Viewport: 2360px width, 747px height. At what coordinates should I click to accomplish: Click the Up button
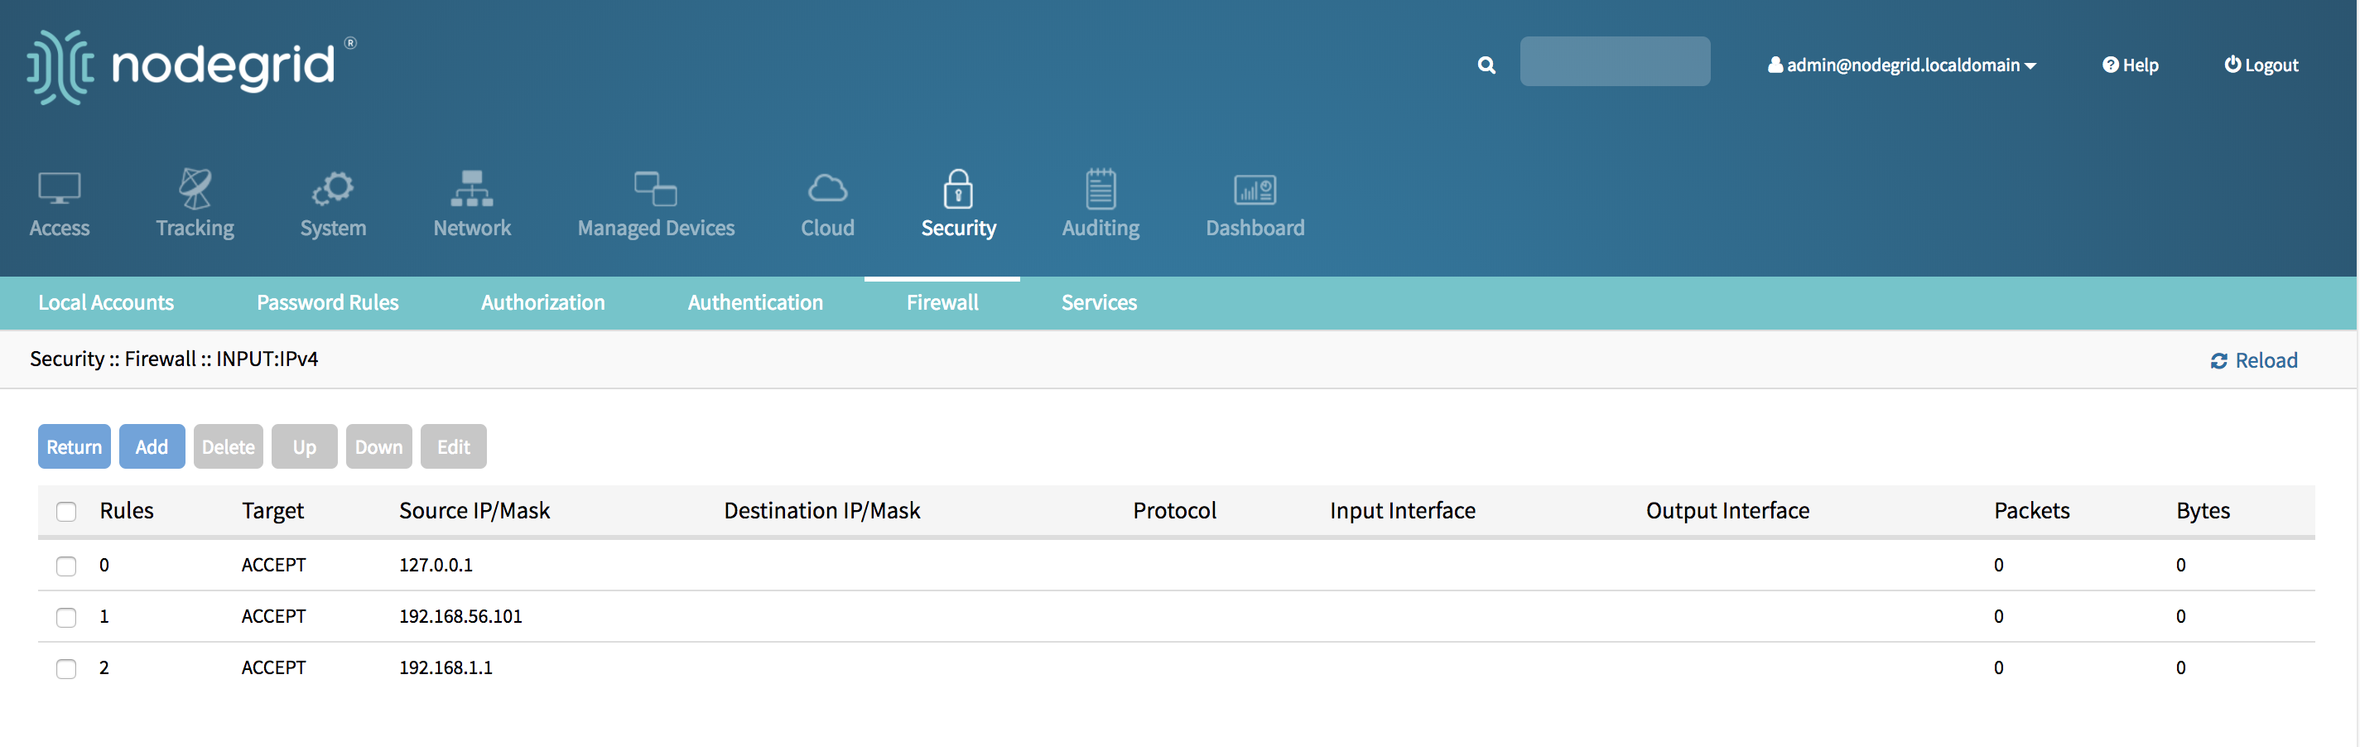[304, 446]
